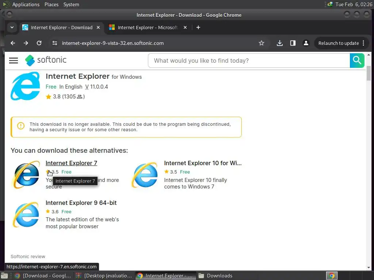Click the browser back arrow
374x280 pixels.
13,43
